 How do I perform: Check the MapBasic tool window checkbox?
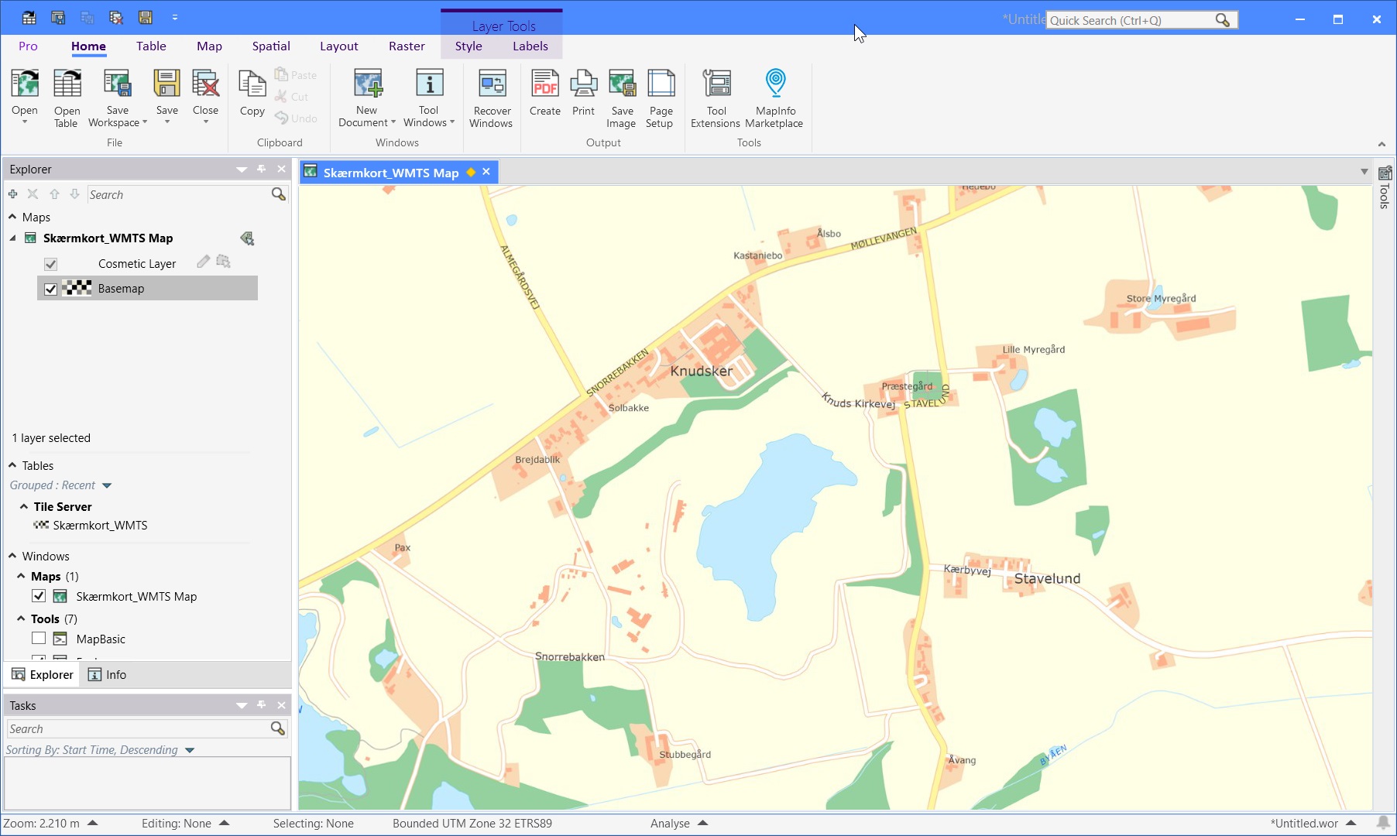(x=39, y=639)
